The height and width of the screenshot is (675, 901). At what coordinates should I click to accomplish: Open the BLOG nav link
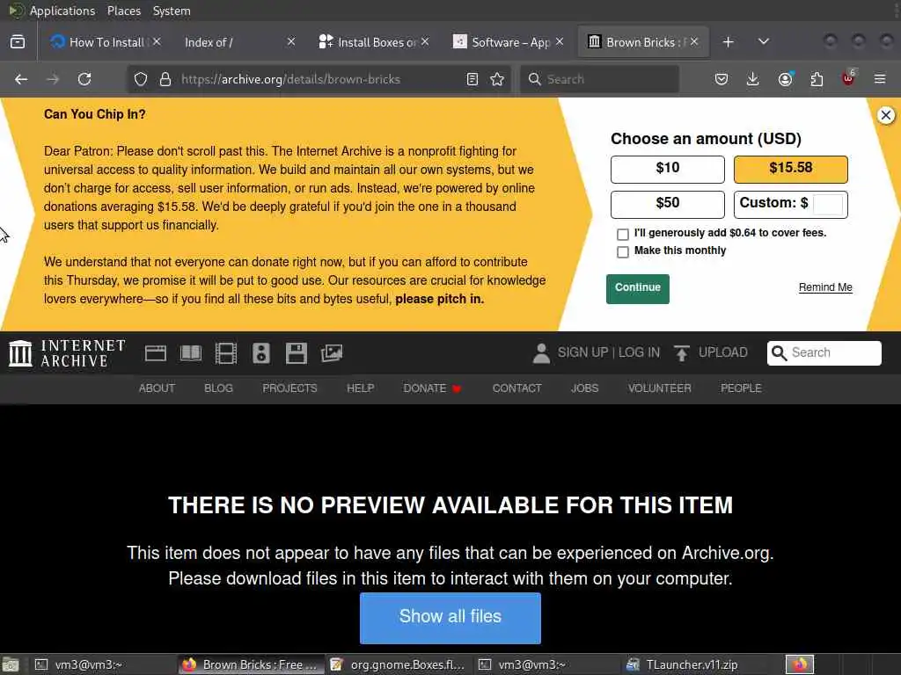point(218,388)
